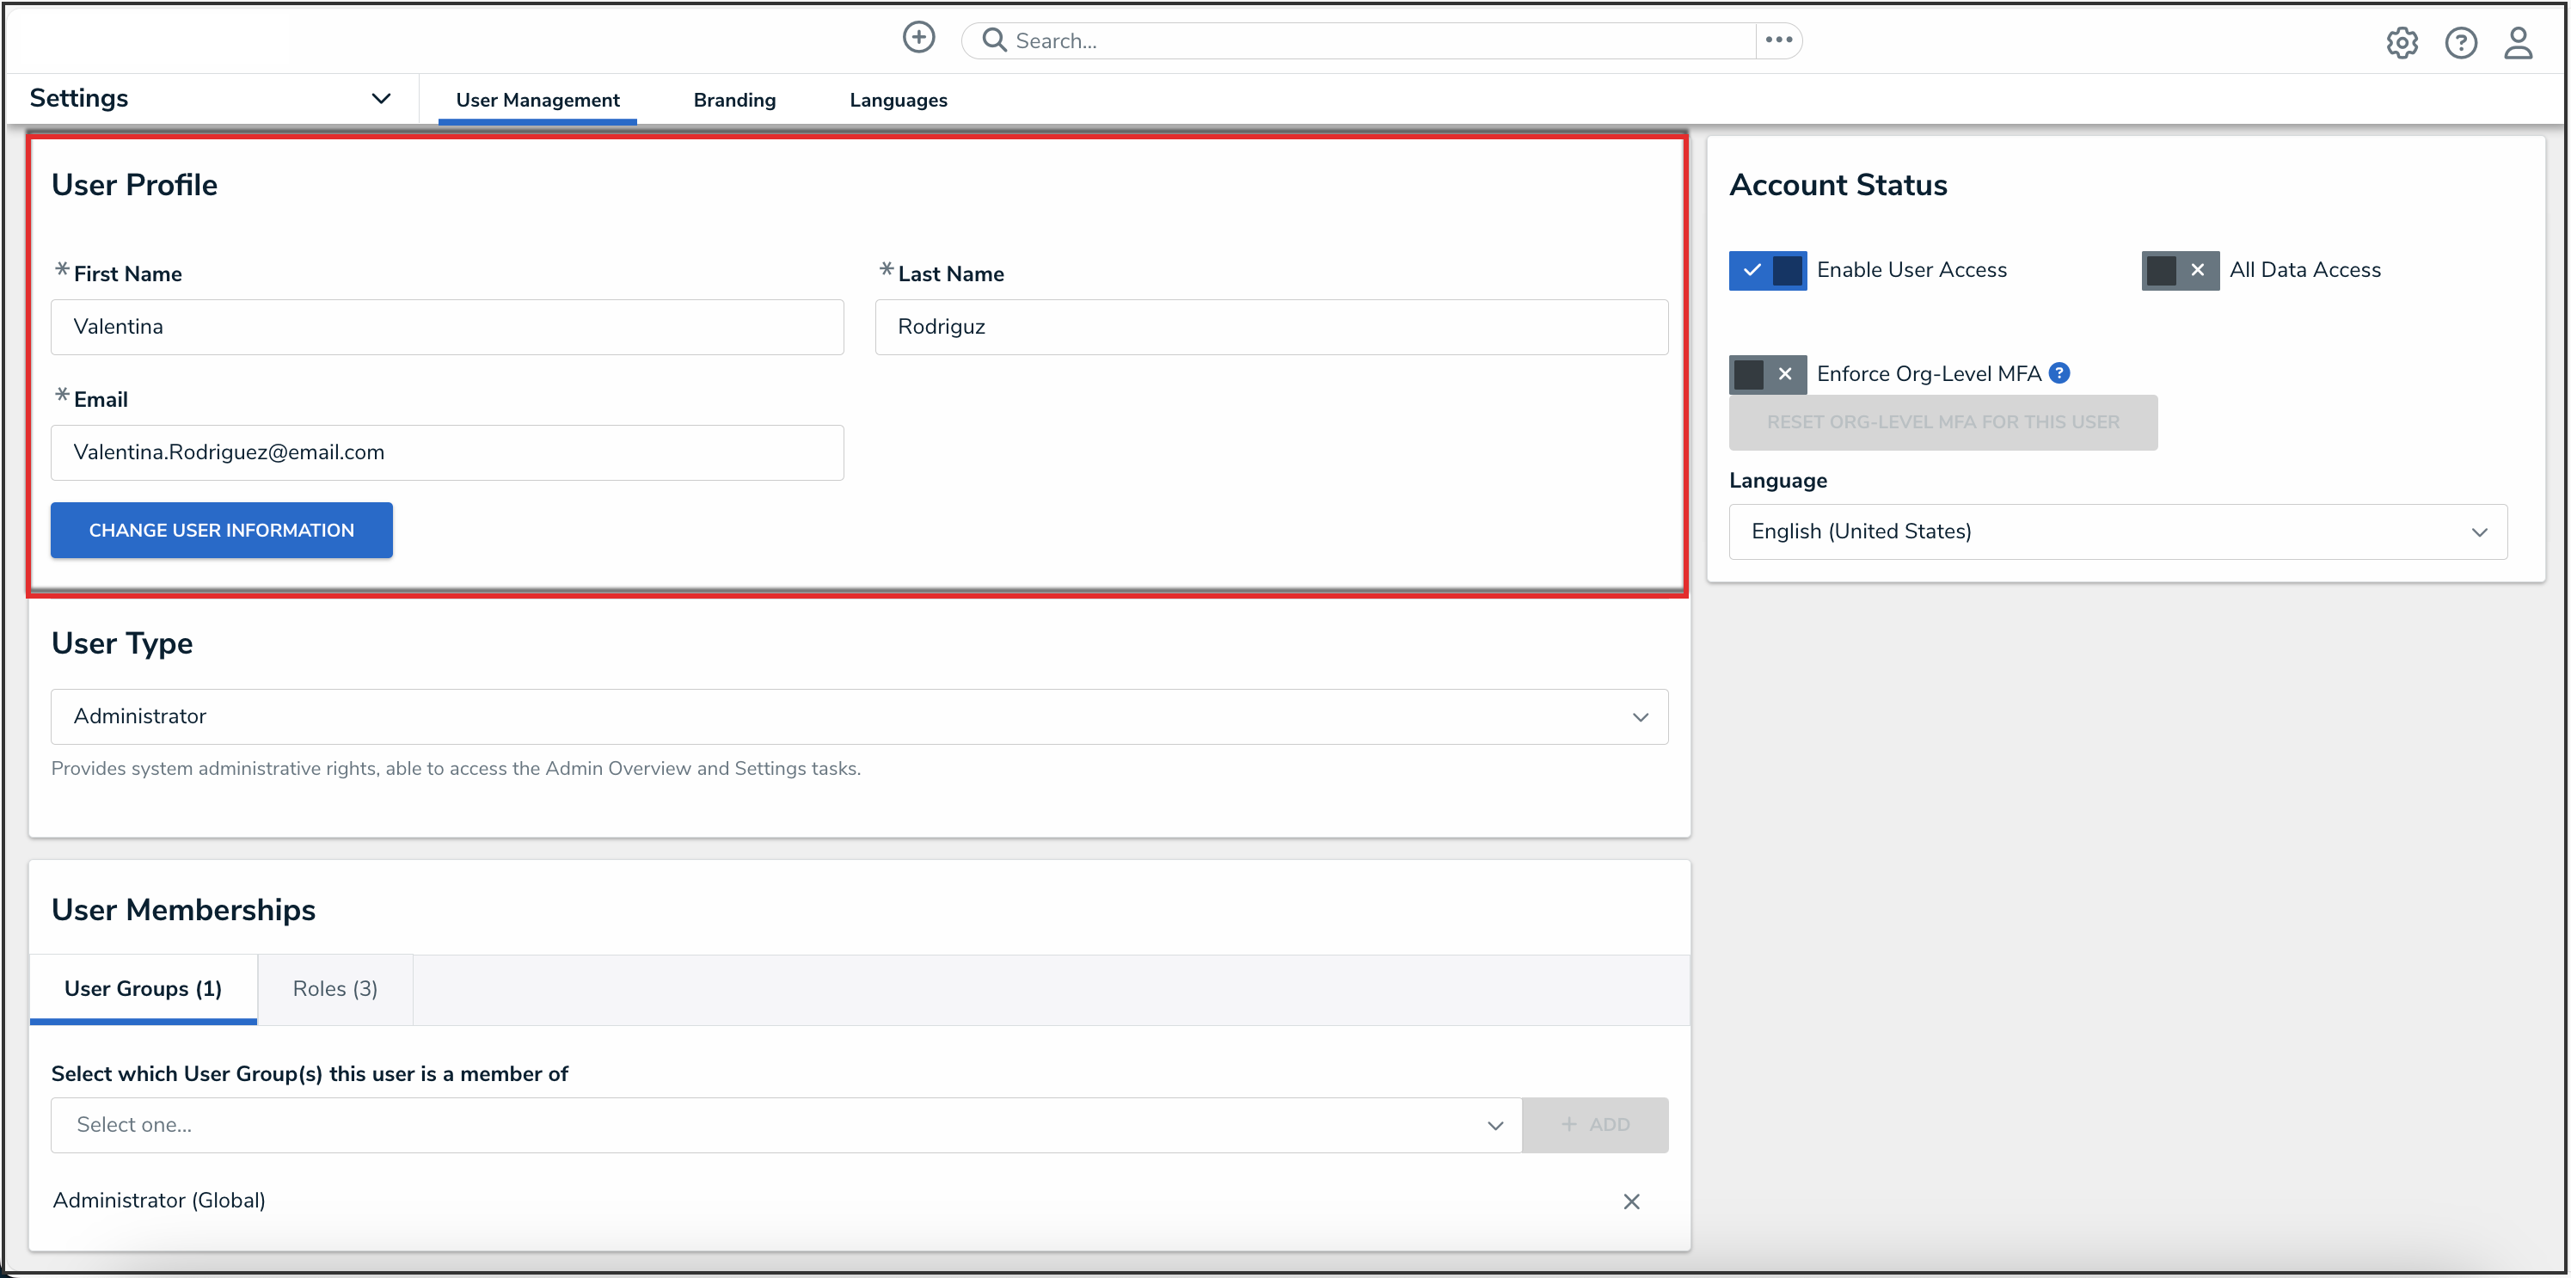
Task: Toggle Enforce Org-Level MFA switch
Action: 1768,374
